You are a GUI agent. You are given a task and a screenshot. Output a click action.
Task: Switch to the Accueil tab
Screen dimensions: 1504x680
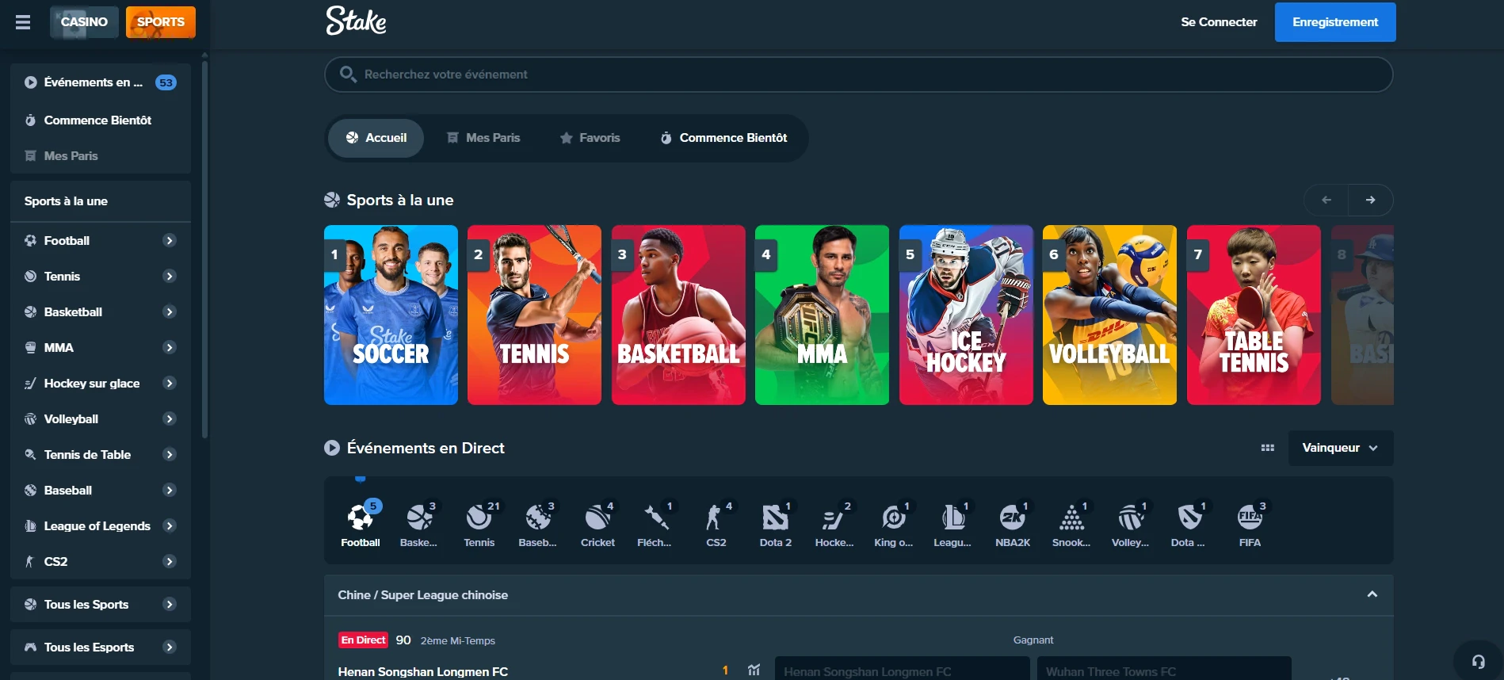376,138
